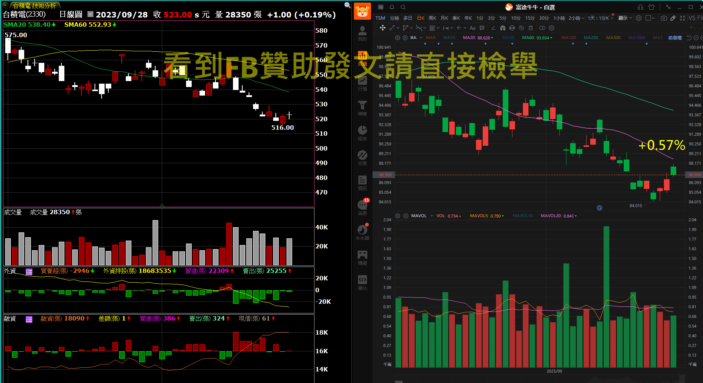
Task: Select the comment bubble annotation tool
Action: pyautogui.click(x=482, y=28)
